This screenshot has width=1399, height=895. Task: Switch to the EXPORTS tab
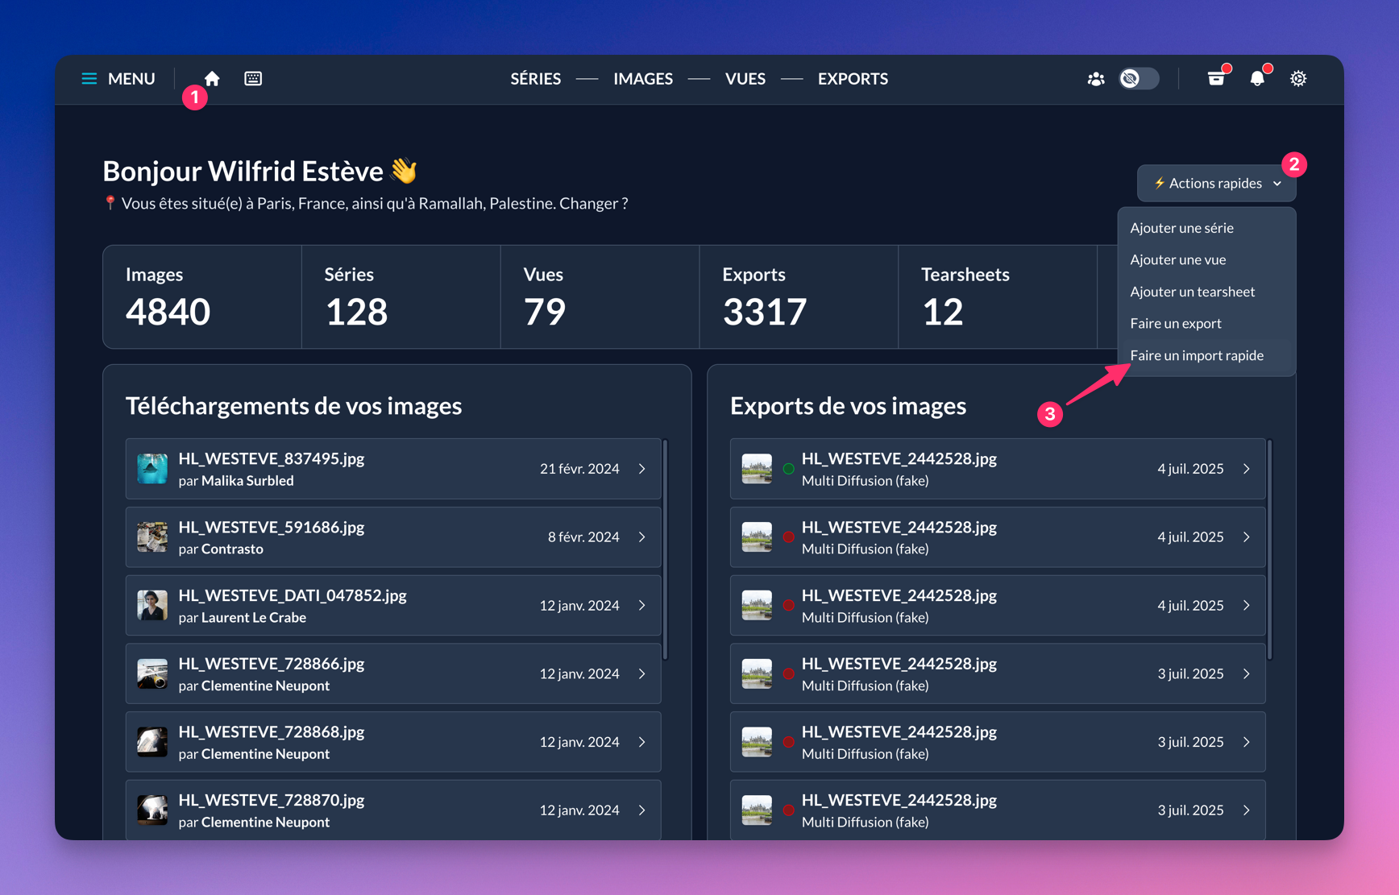tap(853, 78)
